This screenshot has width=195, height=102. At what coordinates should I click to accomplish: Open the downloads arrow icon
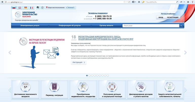tap(139, 2)
